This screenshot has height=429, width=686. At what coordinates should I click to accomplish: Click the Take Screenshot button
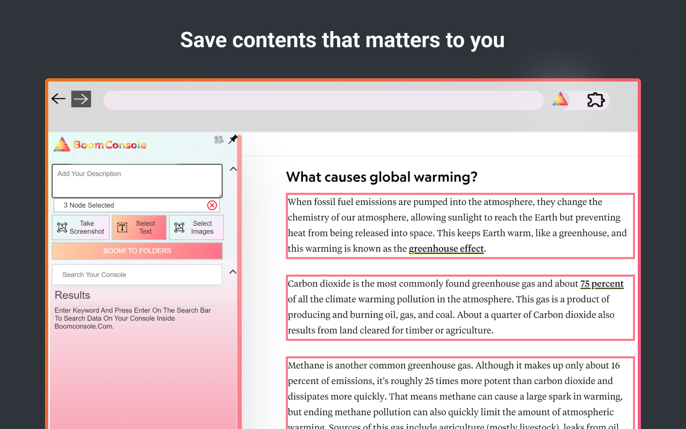81,227
